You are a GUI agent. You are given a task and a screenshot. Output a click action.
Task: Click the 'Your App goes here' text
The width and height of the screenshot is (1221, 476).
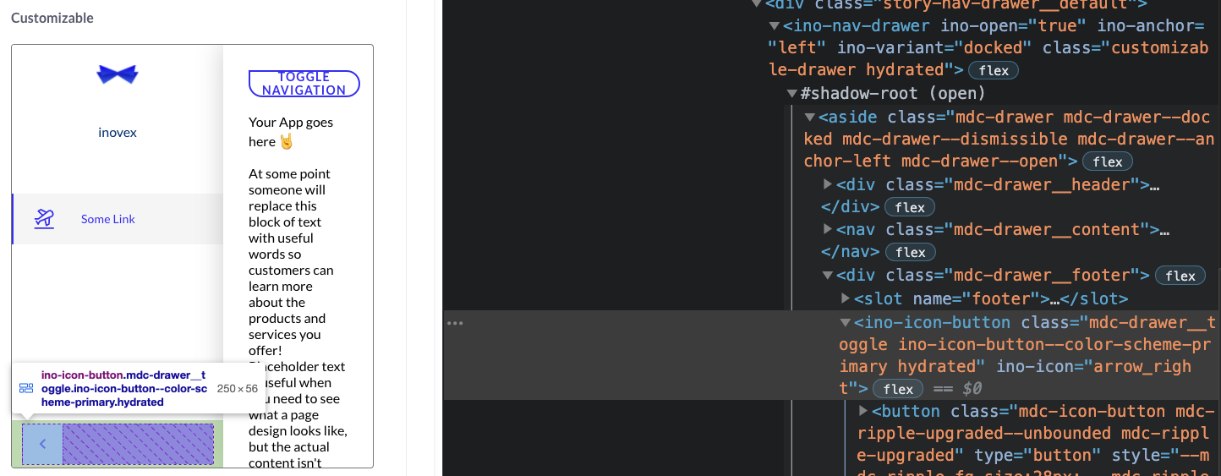(291, 132)
